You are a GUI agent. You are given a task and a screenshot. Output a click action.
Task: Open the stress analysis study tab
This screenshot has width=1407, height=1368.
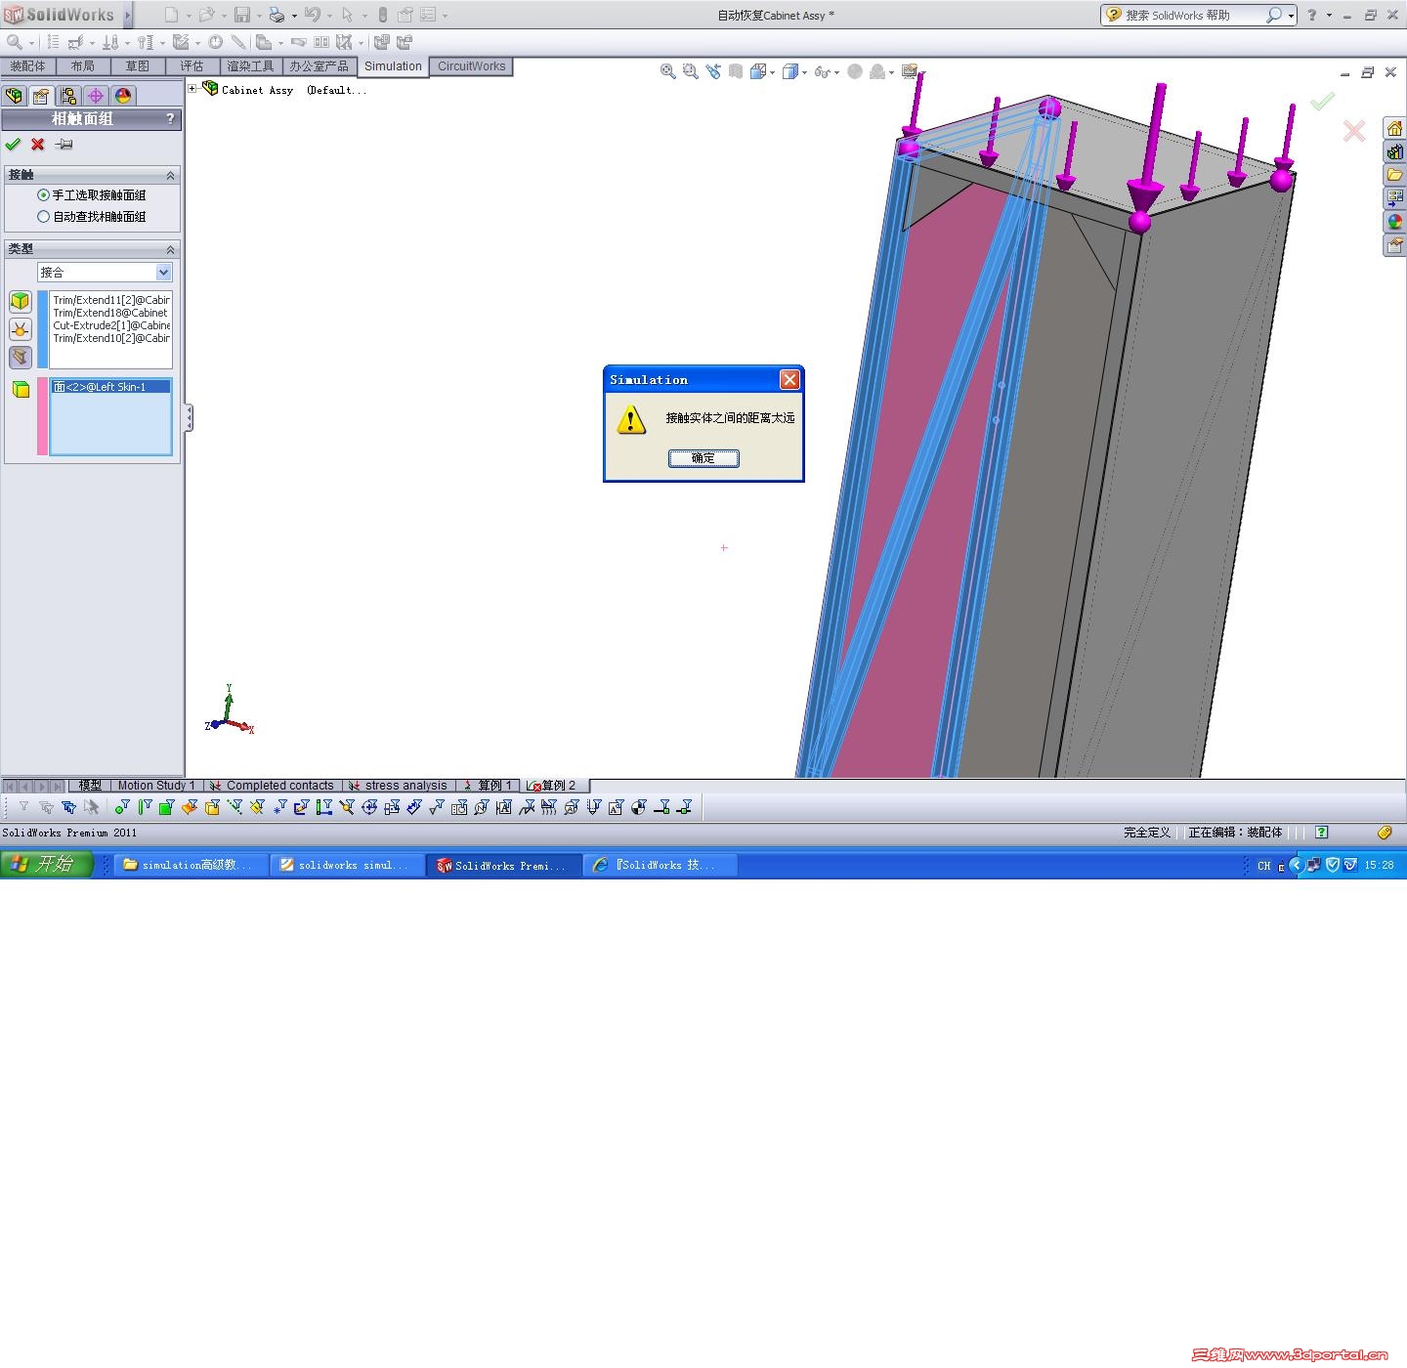[399, 786]
